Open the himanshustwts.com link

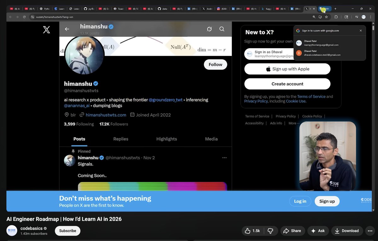[106, 115]
